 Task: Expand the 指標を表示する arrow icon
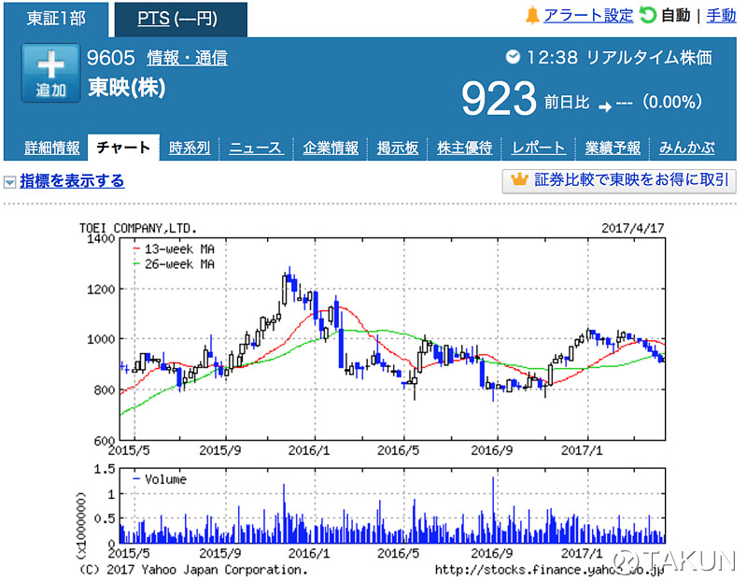pos(9,182)
